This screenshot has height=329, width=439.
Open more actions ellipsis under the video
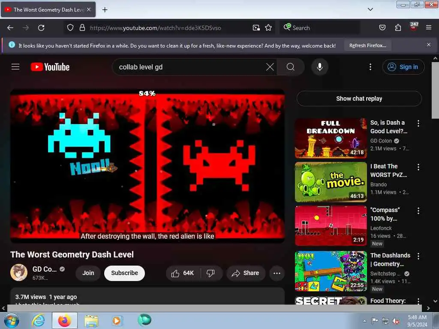coord(277,273)
